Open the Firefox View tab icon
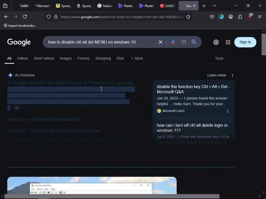 (x=5, y=6)
